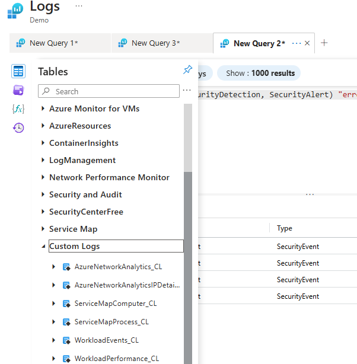
Task: Click the Demo workspace subtitle
Action: (39, 20)
